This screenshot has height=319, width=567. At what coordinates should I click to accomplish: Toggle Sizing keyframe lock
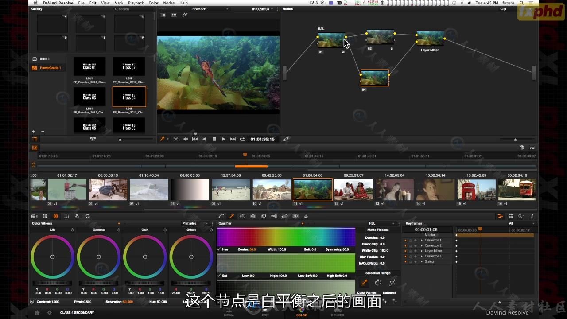[x=410, y=261]
